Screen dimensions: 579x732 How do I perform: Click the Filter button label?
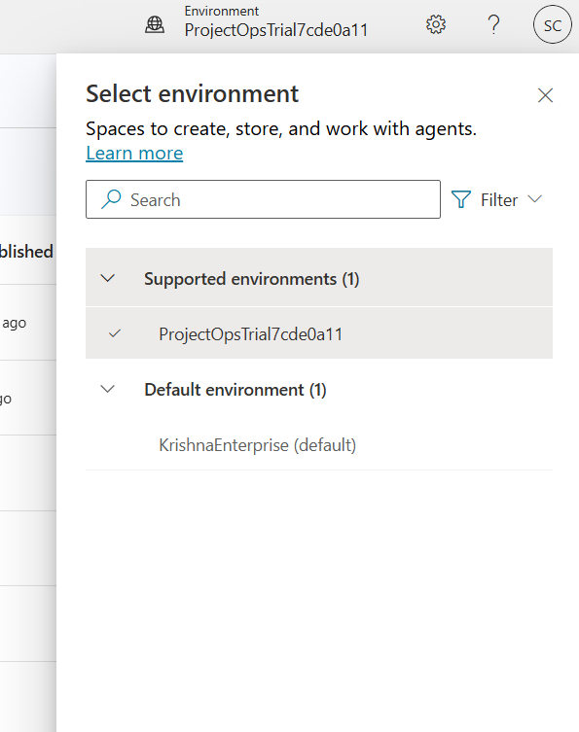click(x=499, y=200)
